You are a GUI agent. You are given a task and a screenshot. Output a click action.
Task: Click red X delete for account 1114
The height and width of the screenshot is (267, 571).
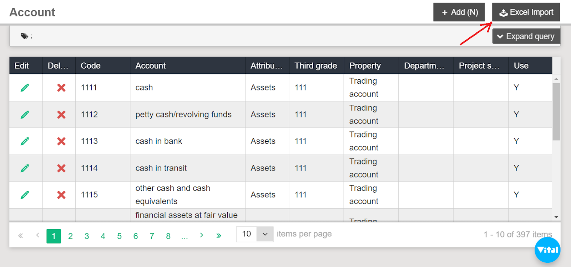click(61, 168)
